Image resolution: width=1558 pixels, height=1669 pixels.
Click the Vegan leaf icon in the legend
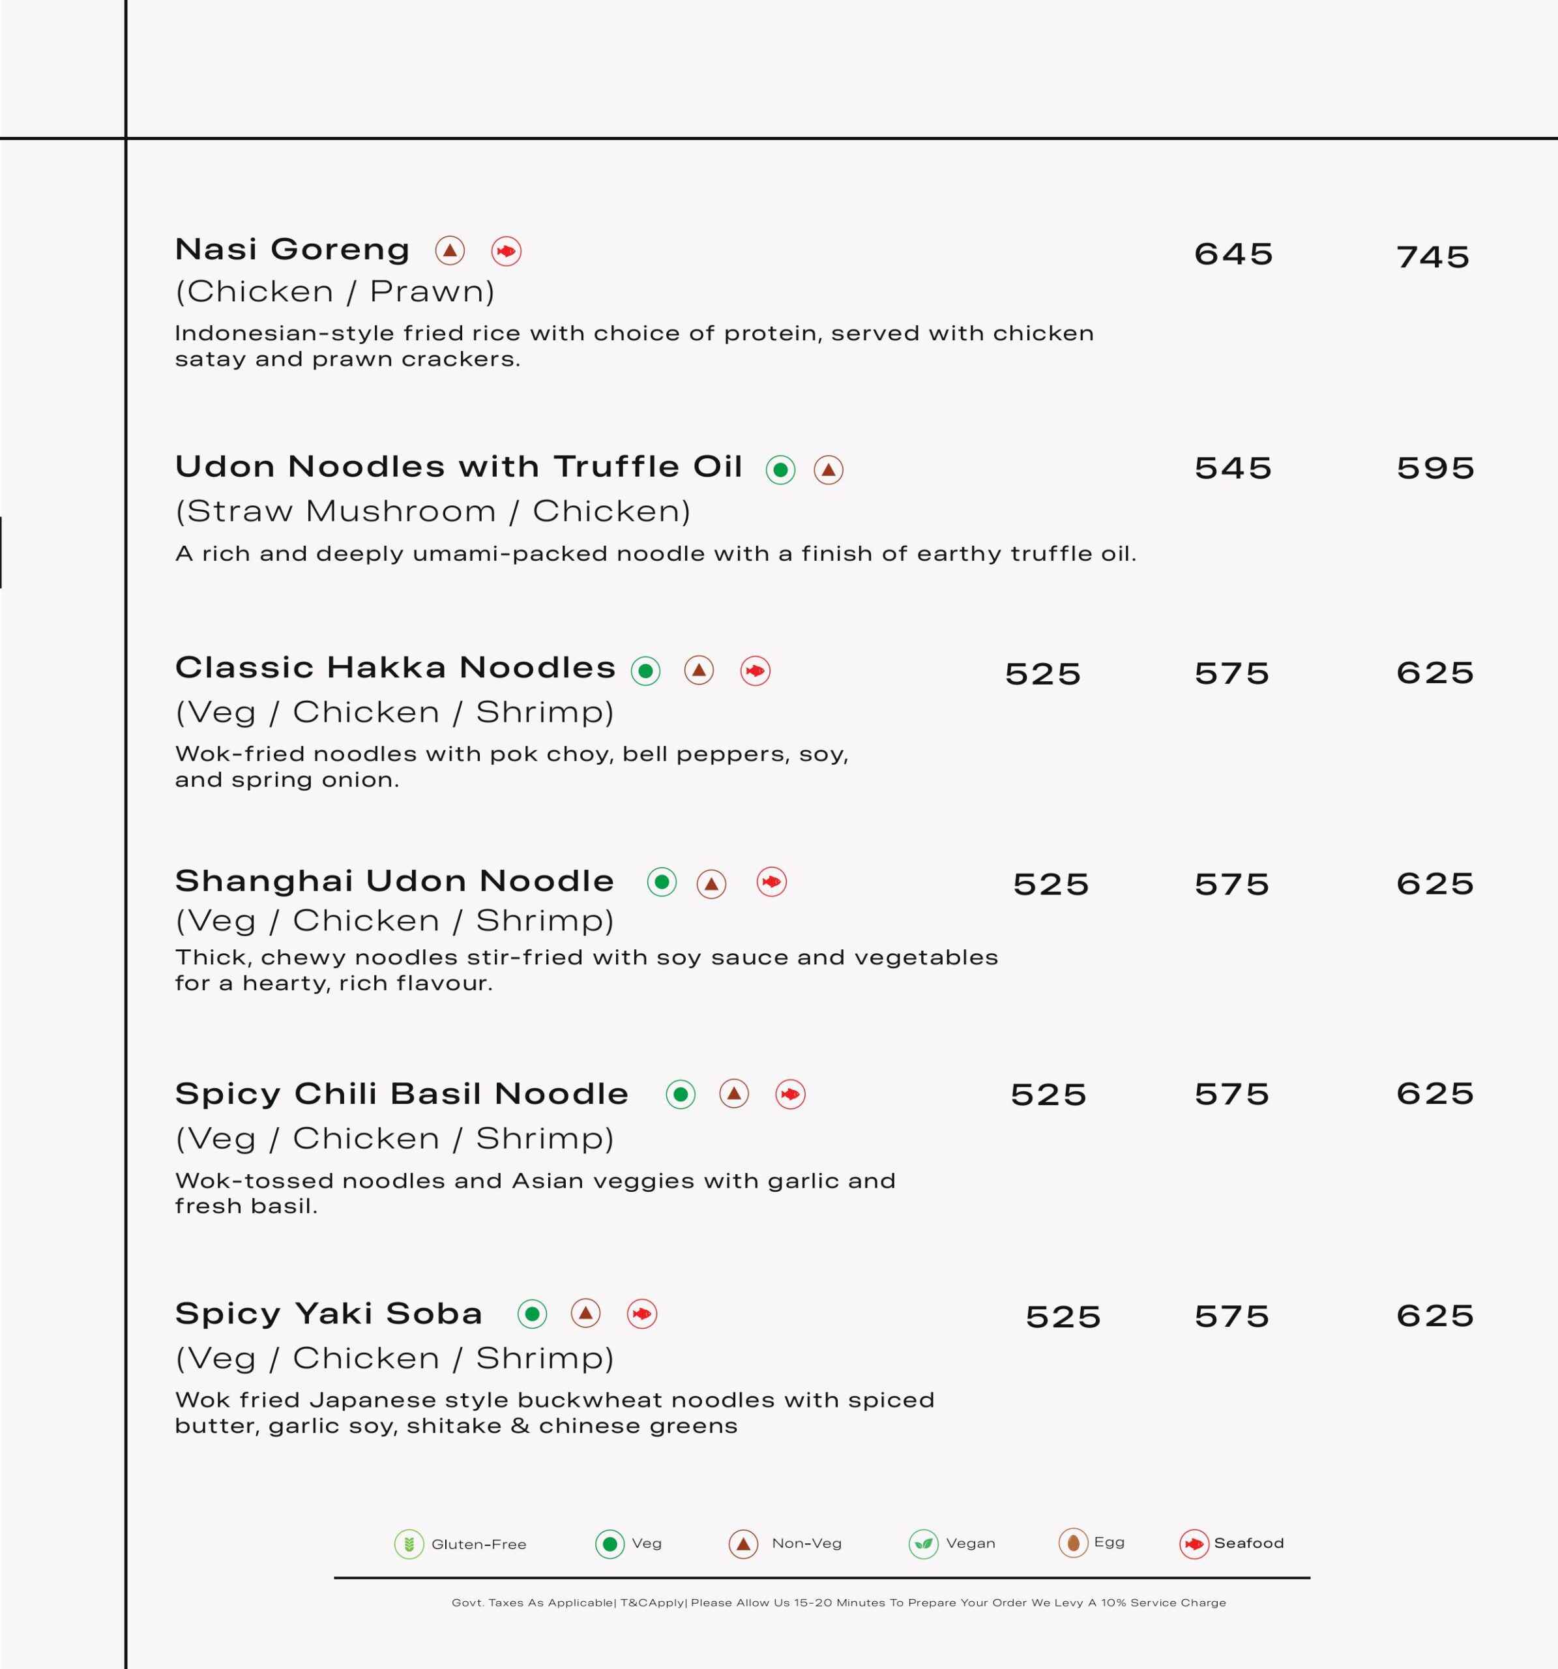[x=923, y=1544]
